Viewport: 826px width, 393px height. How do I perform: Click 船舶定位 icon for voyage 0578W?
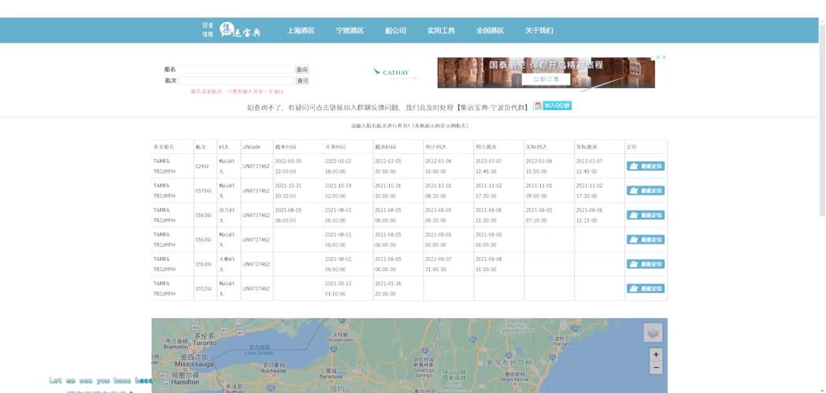click(x=645, y=190)
